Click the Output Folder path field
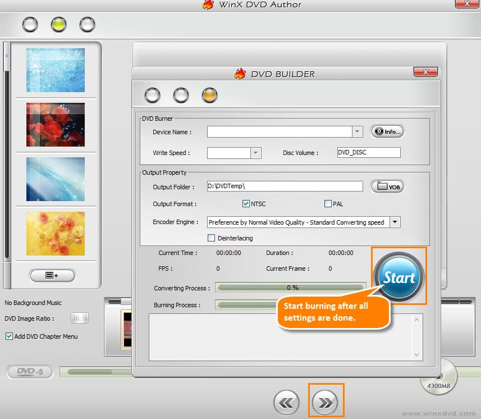Screen dimensions: 481x419 click(x=285, y=186)
